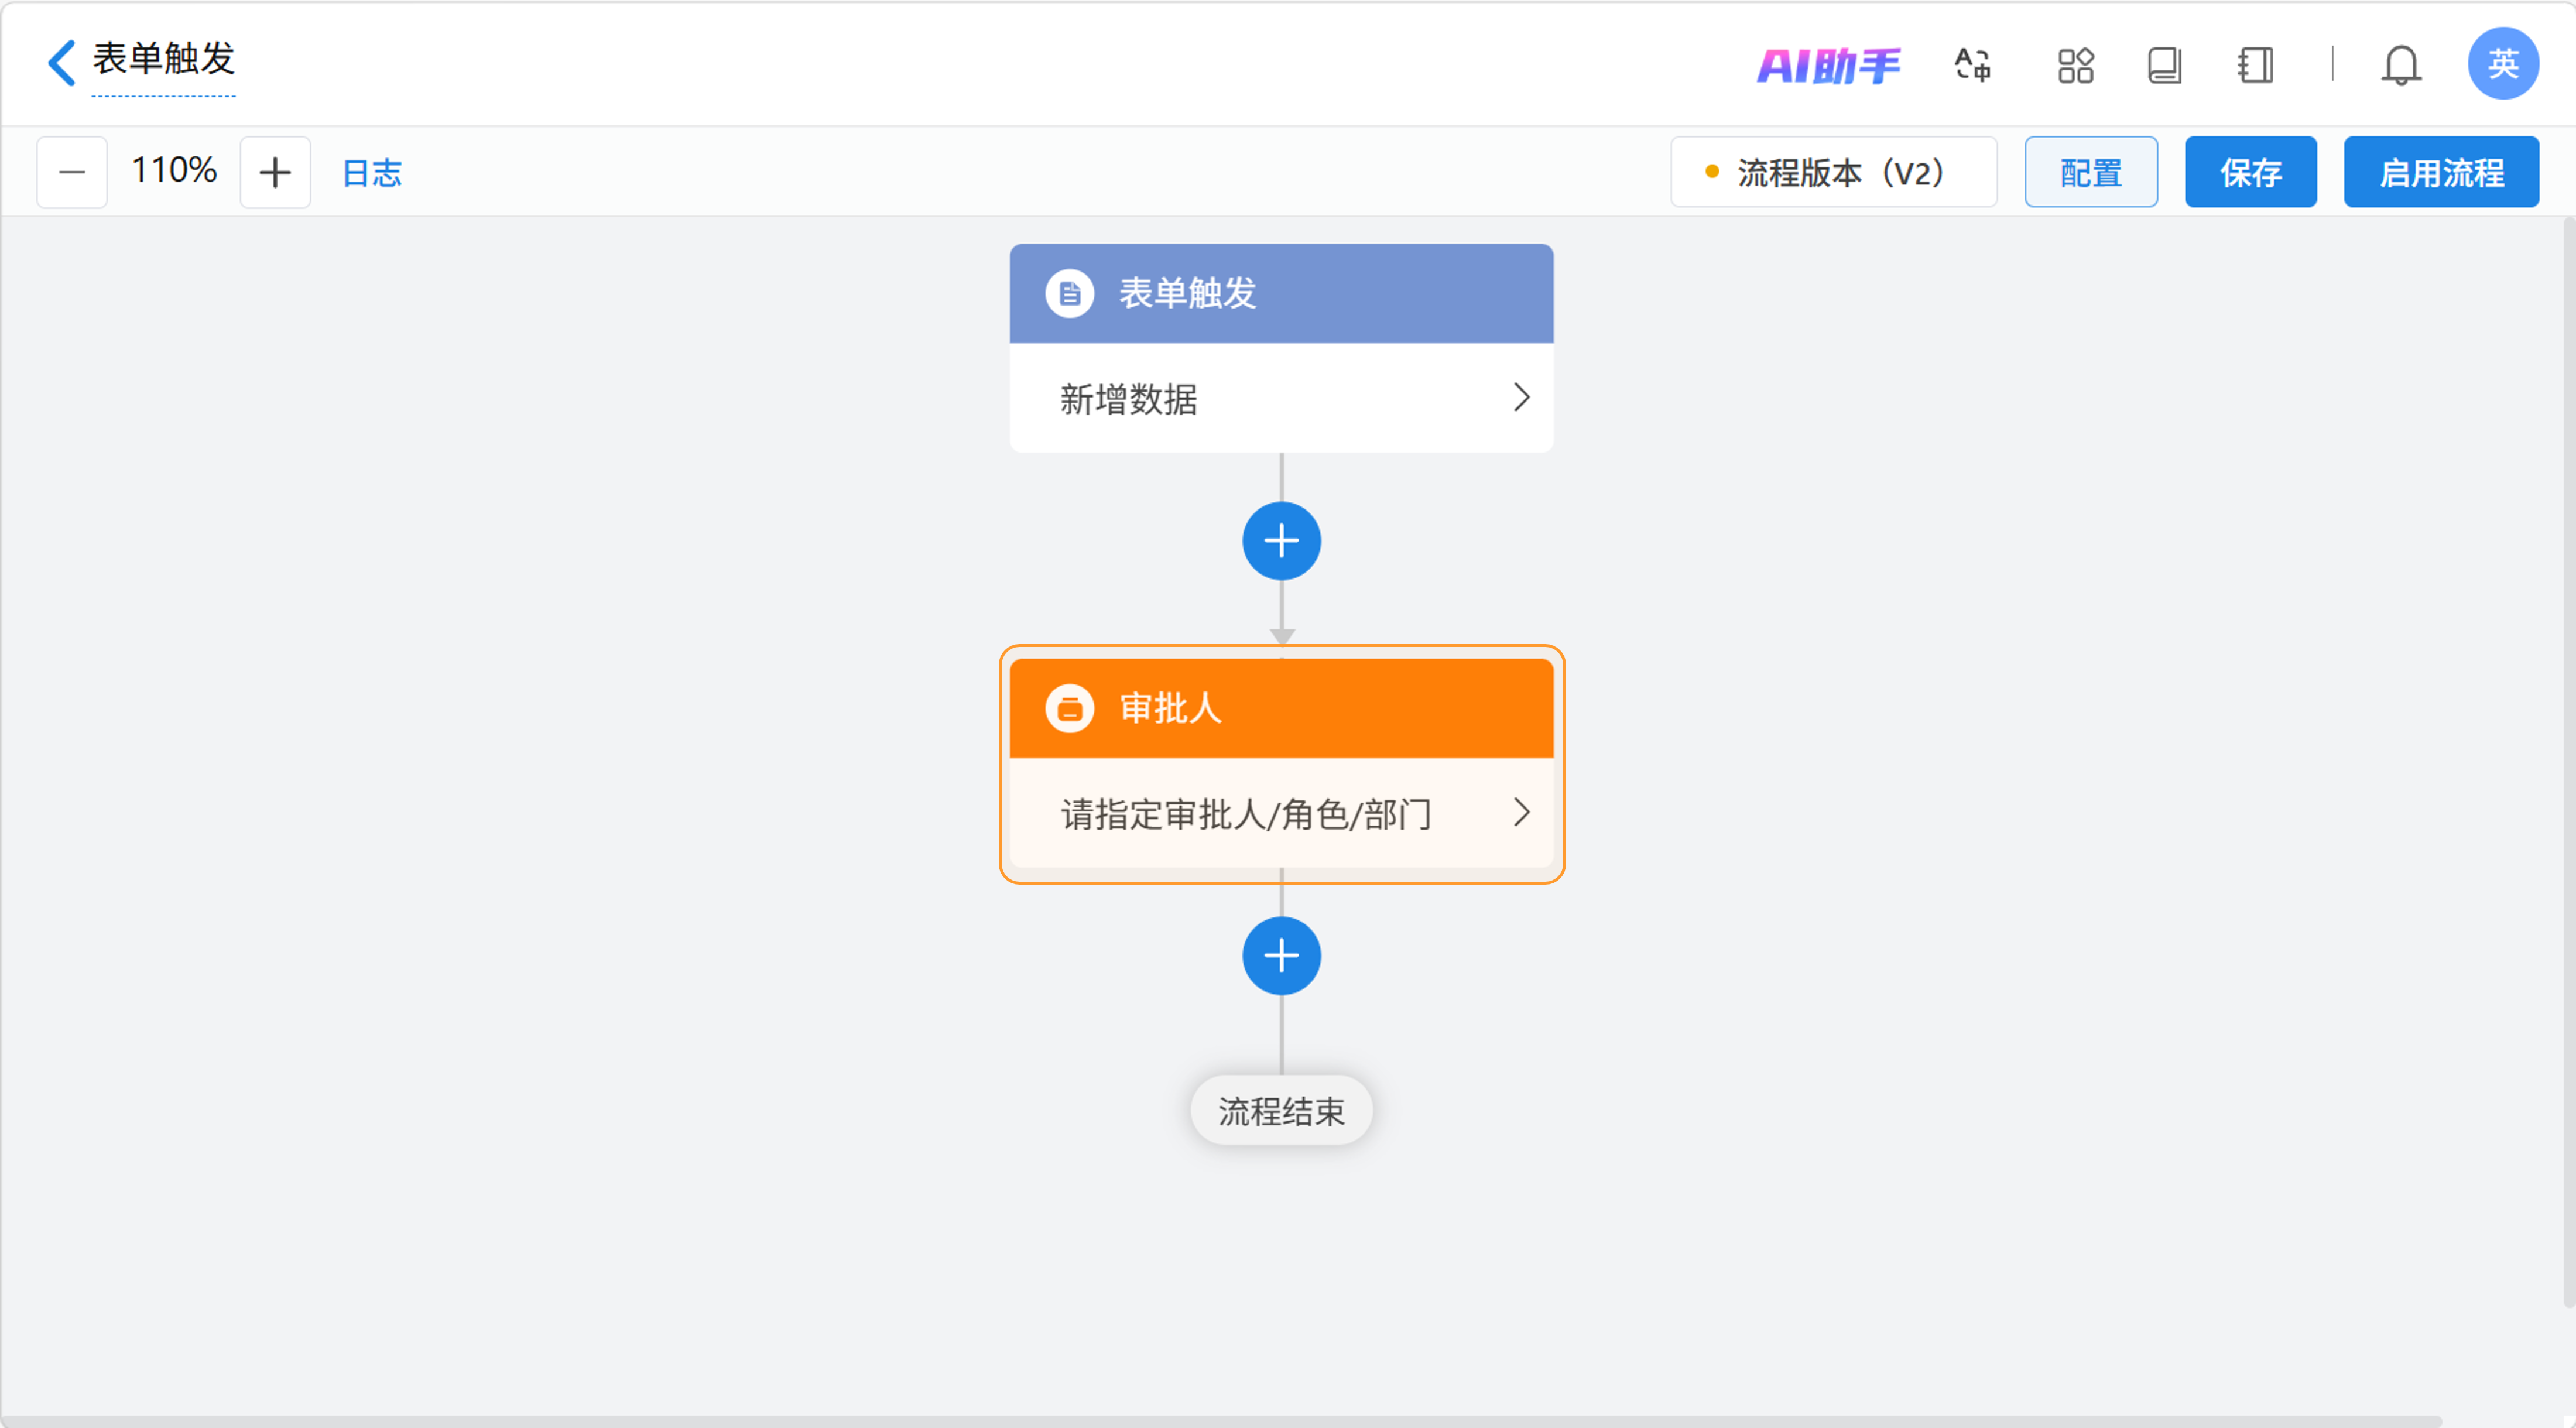
Task: Add node below 表单触发 trigger
Action: (x=1281, y=541)
